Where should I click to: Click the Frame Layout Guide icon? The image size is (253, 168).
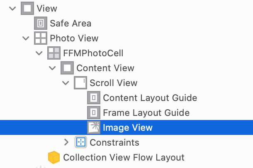[x=94, y=113]
